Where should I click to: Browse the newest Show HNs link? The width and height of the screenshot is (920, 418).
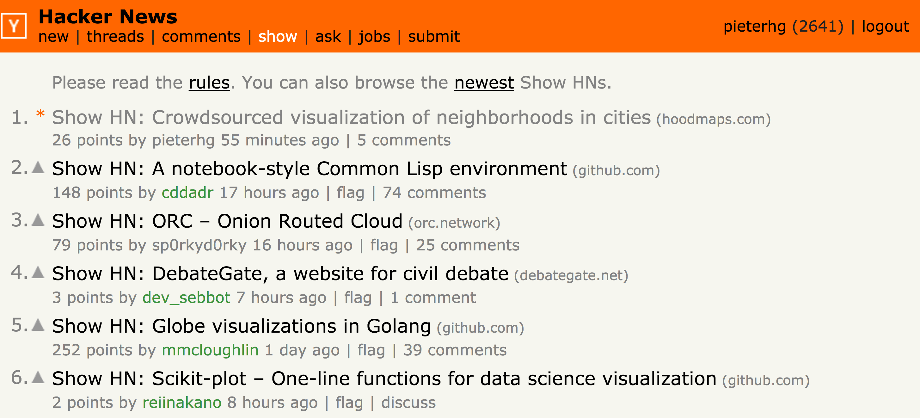click(x=484, y=83)
